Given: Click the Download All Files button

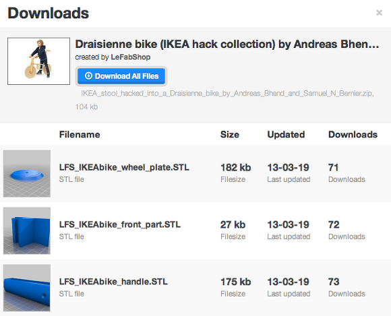Looking at the screenshot, I should pyautogui.click(x=121, y=76).
